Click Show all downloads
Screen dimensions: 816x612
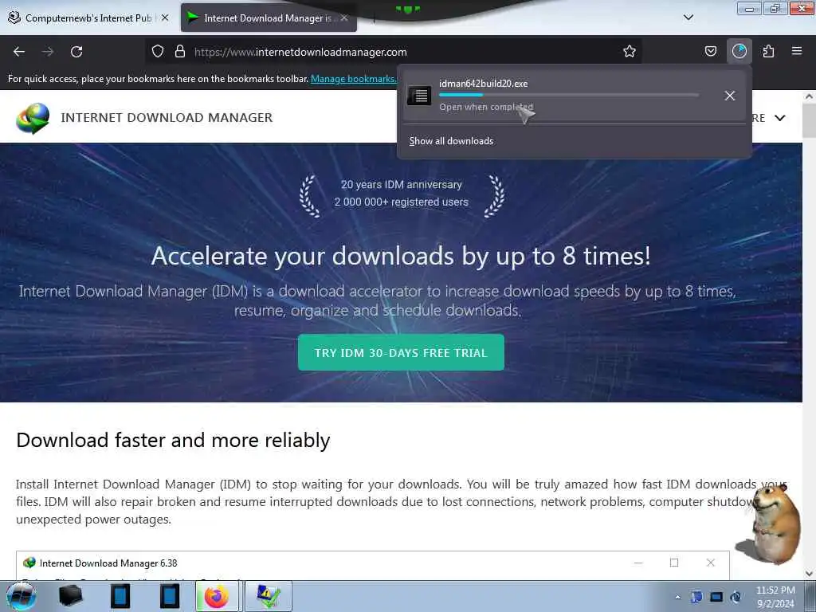tap(451, 141)
